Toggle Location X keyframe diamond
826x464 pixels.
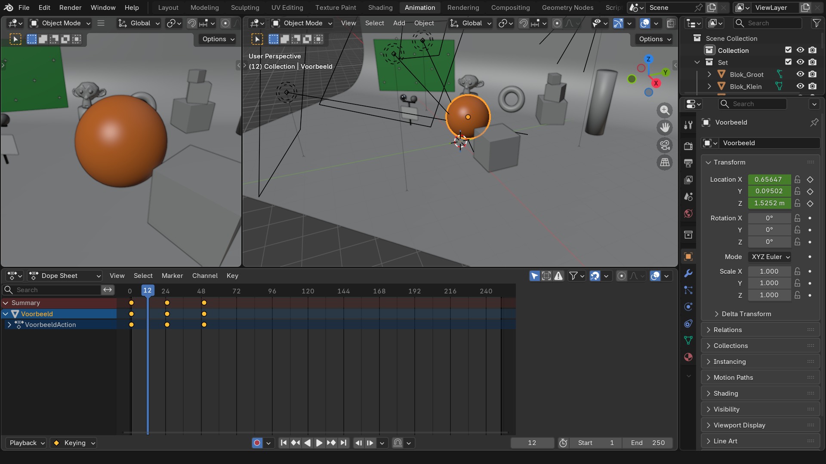[810, 180]
